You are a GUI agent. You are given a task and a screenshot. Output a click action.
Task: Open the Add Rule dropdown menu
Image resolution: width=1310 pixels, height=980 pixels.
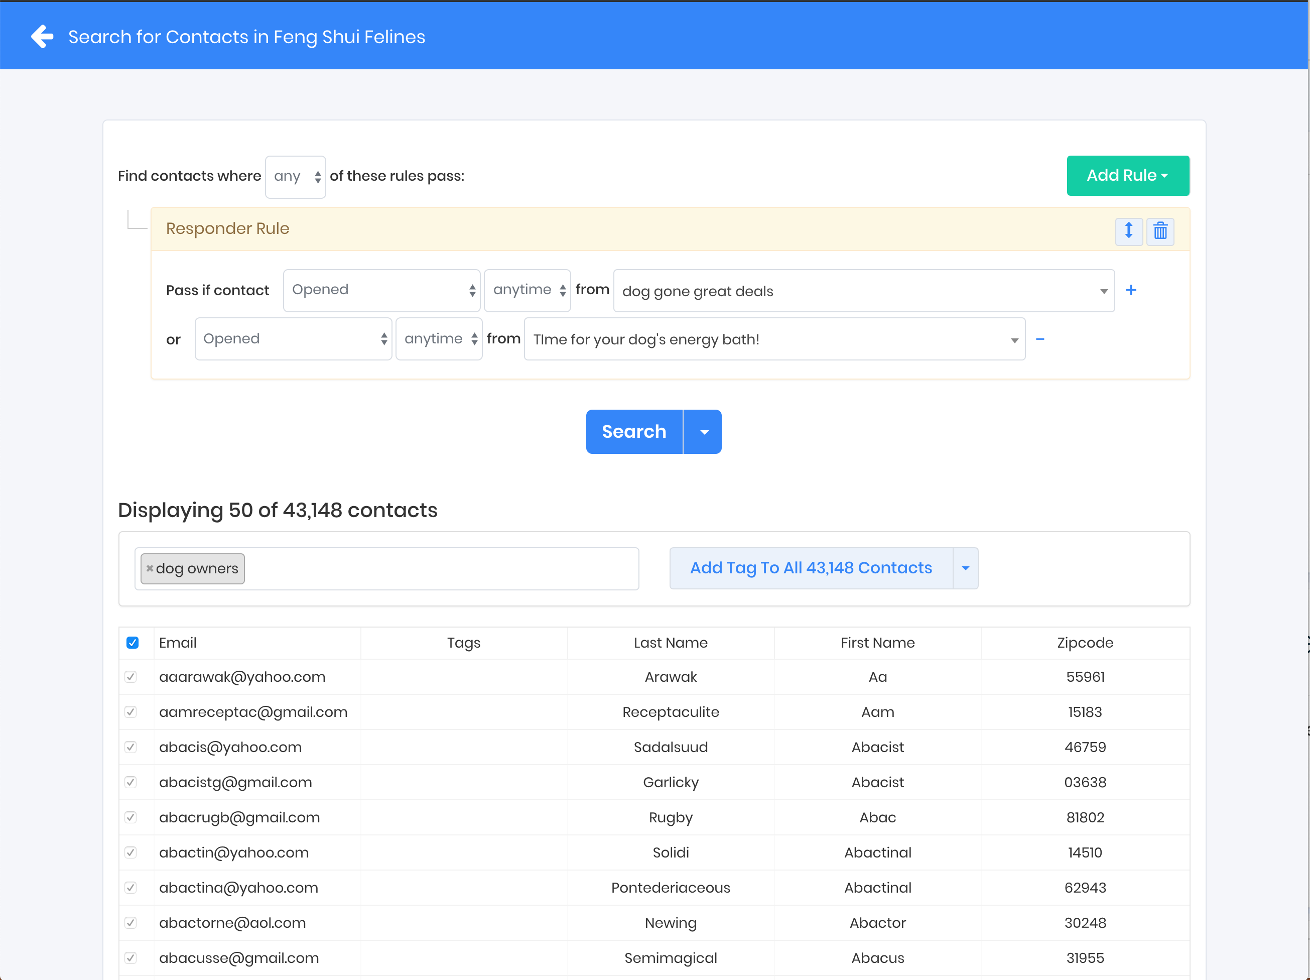click(1127, 176)
